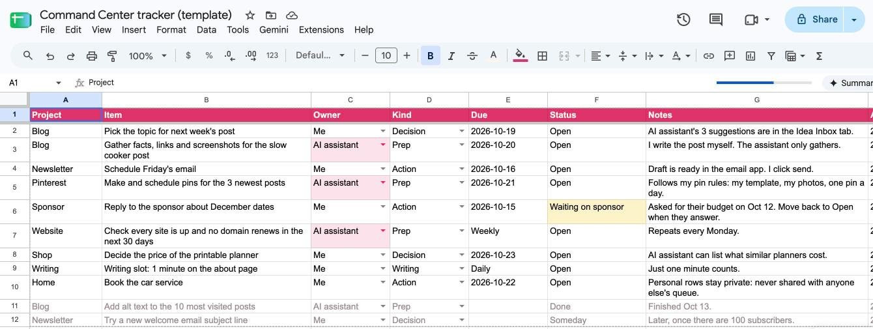Open the Share options arrow
873x329 pixels.
854,20
